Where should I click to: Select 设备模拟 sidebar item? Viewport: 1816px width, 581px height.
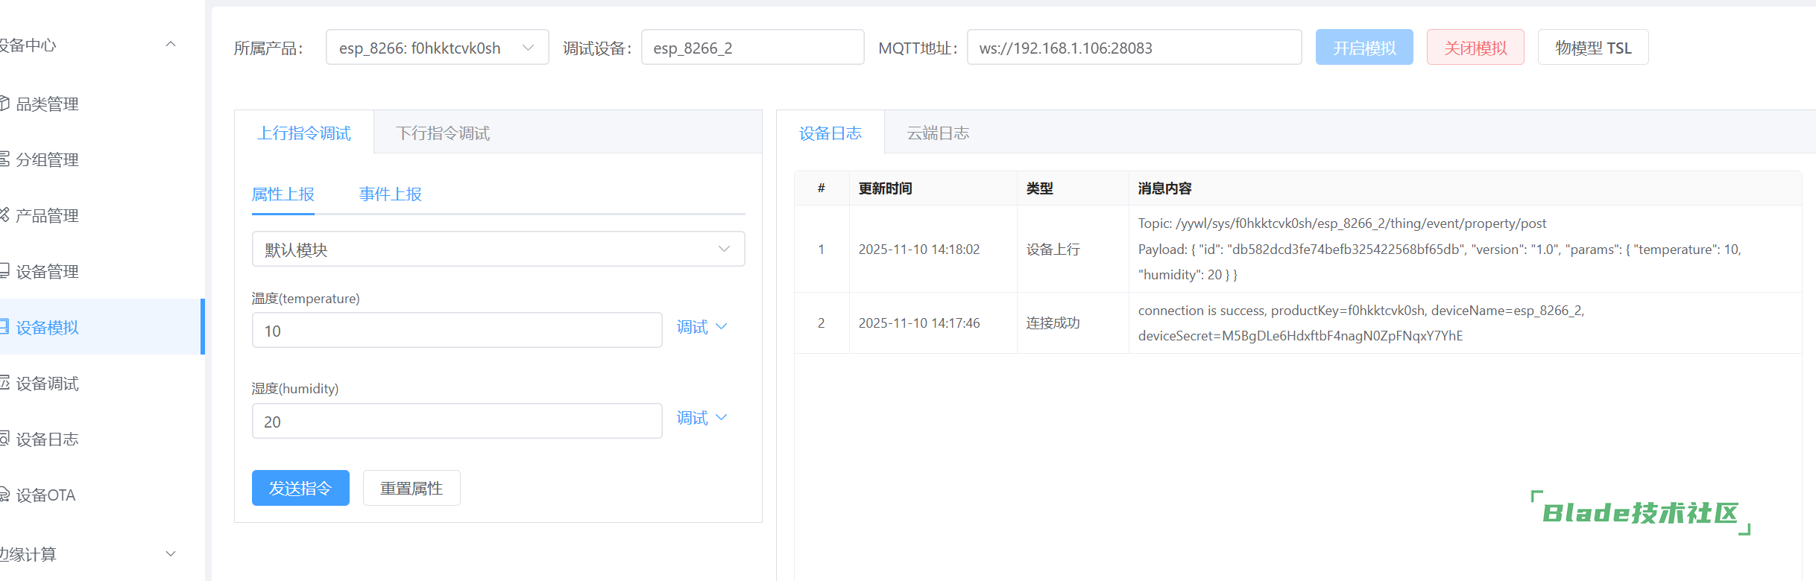[47, 328]
